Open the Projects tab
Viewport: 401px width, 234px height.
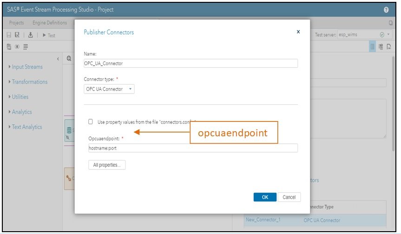tap(17, 23)
